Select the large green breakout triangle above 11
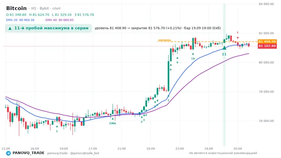 pos(224,48)
